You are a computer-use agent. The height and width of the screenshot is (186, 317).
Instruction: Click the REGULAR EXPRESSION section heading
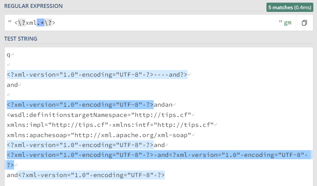33,6
